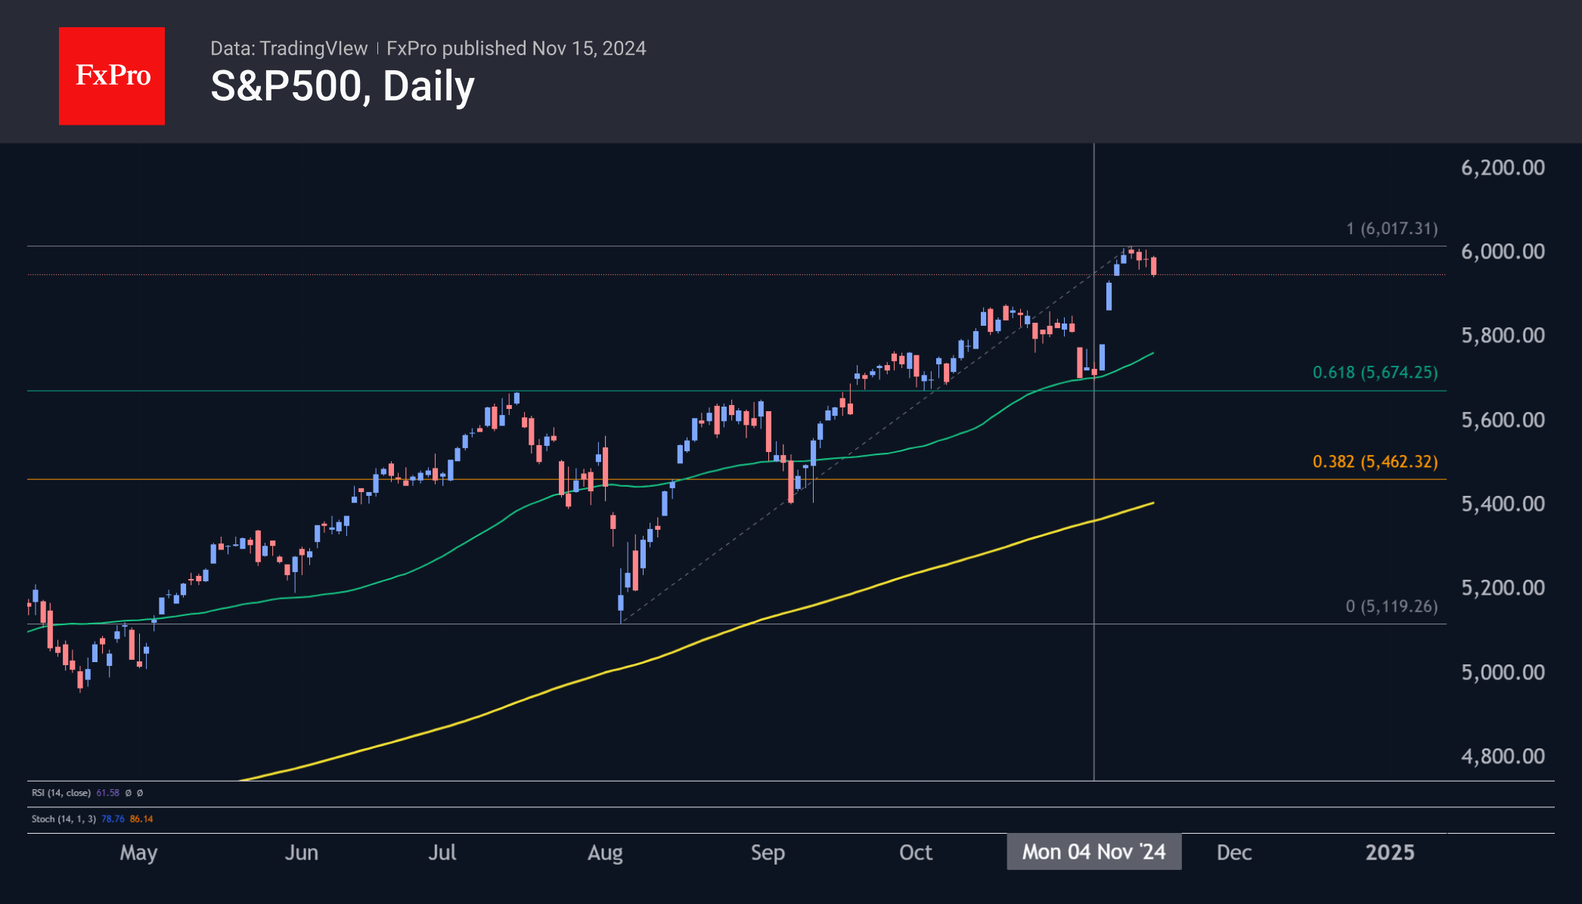Click the 'Mon 04 Nov '24' date marker

click(1093, 853)
